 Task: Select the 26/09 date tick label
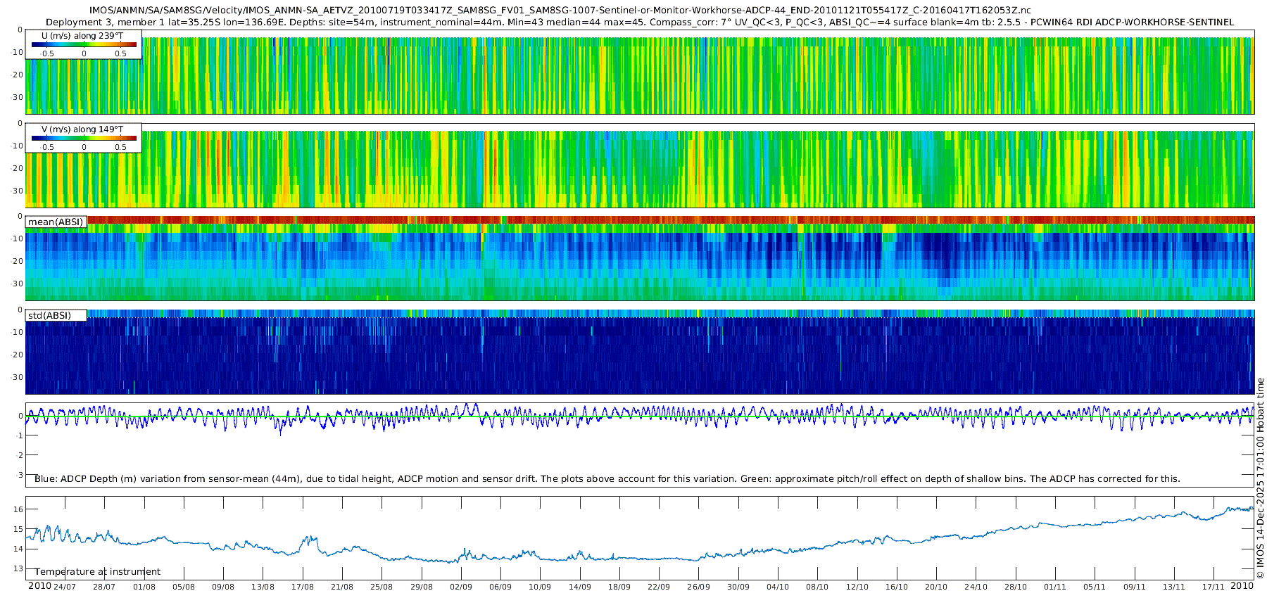coord(698,587)
